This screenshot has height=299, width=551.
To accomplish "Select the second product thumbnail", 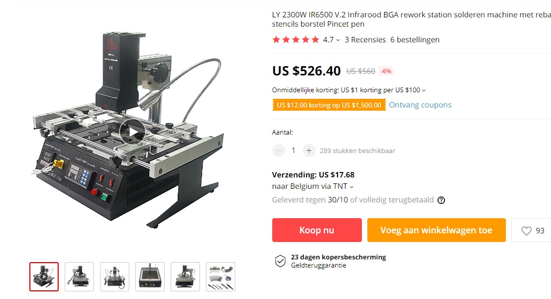I will (x=79, y=277).
